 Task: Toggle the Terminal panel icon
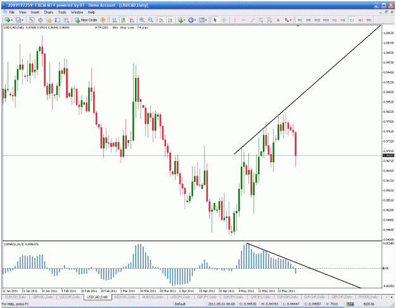[x=58, y=20]
